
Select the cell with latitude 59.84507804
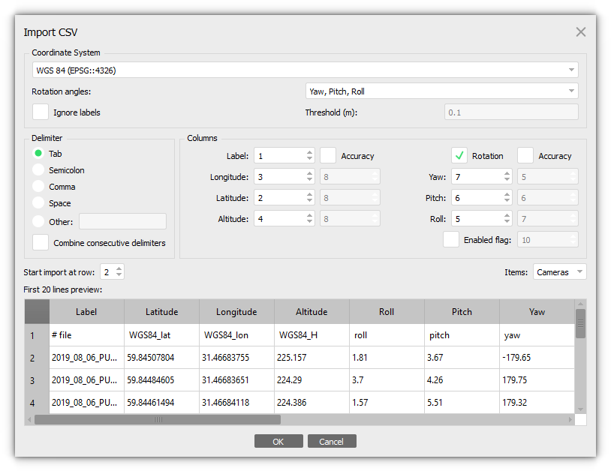coord(161,357)
